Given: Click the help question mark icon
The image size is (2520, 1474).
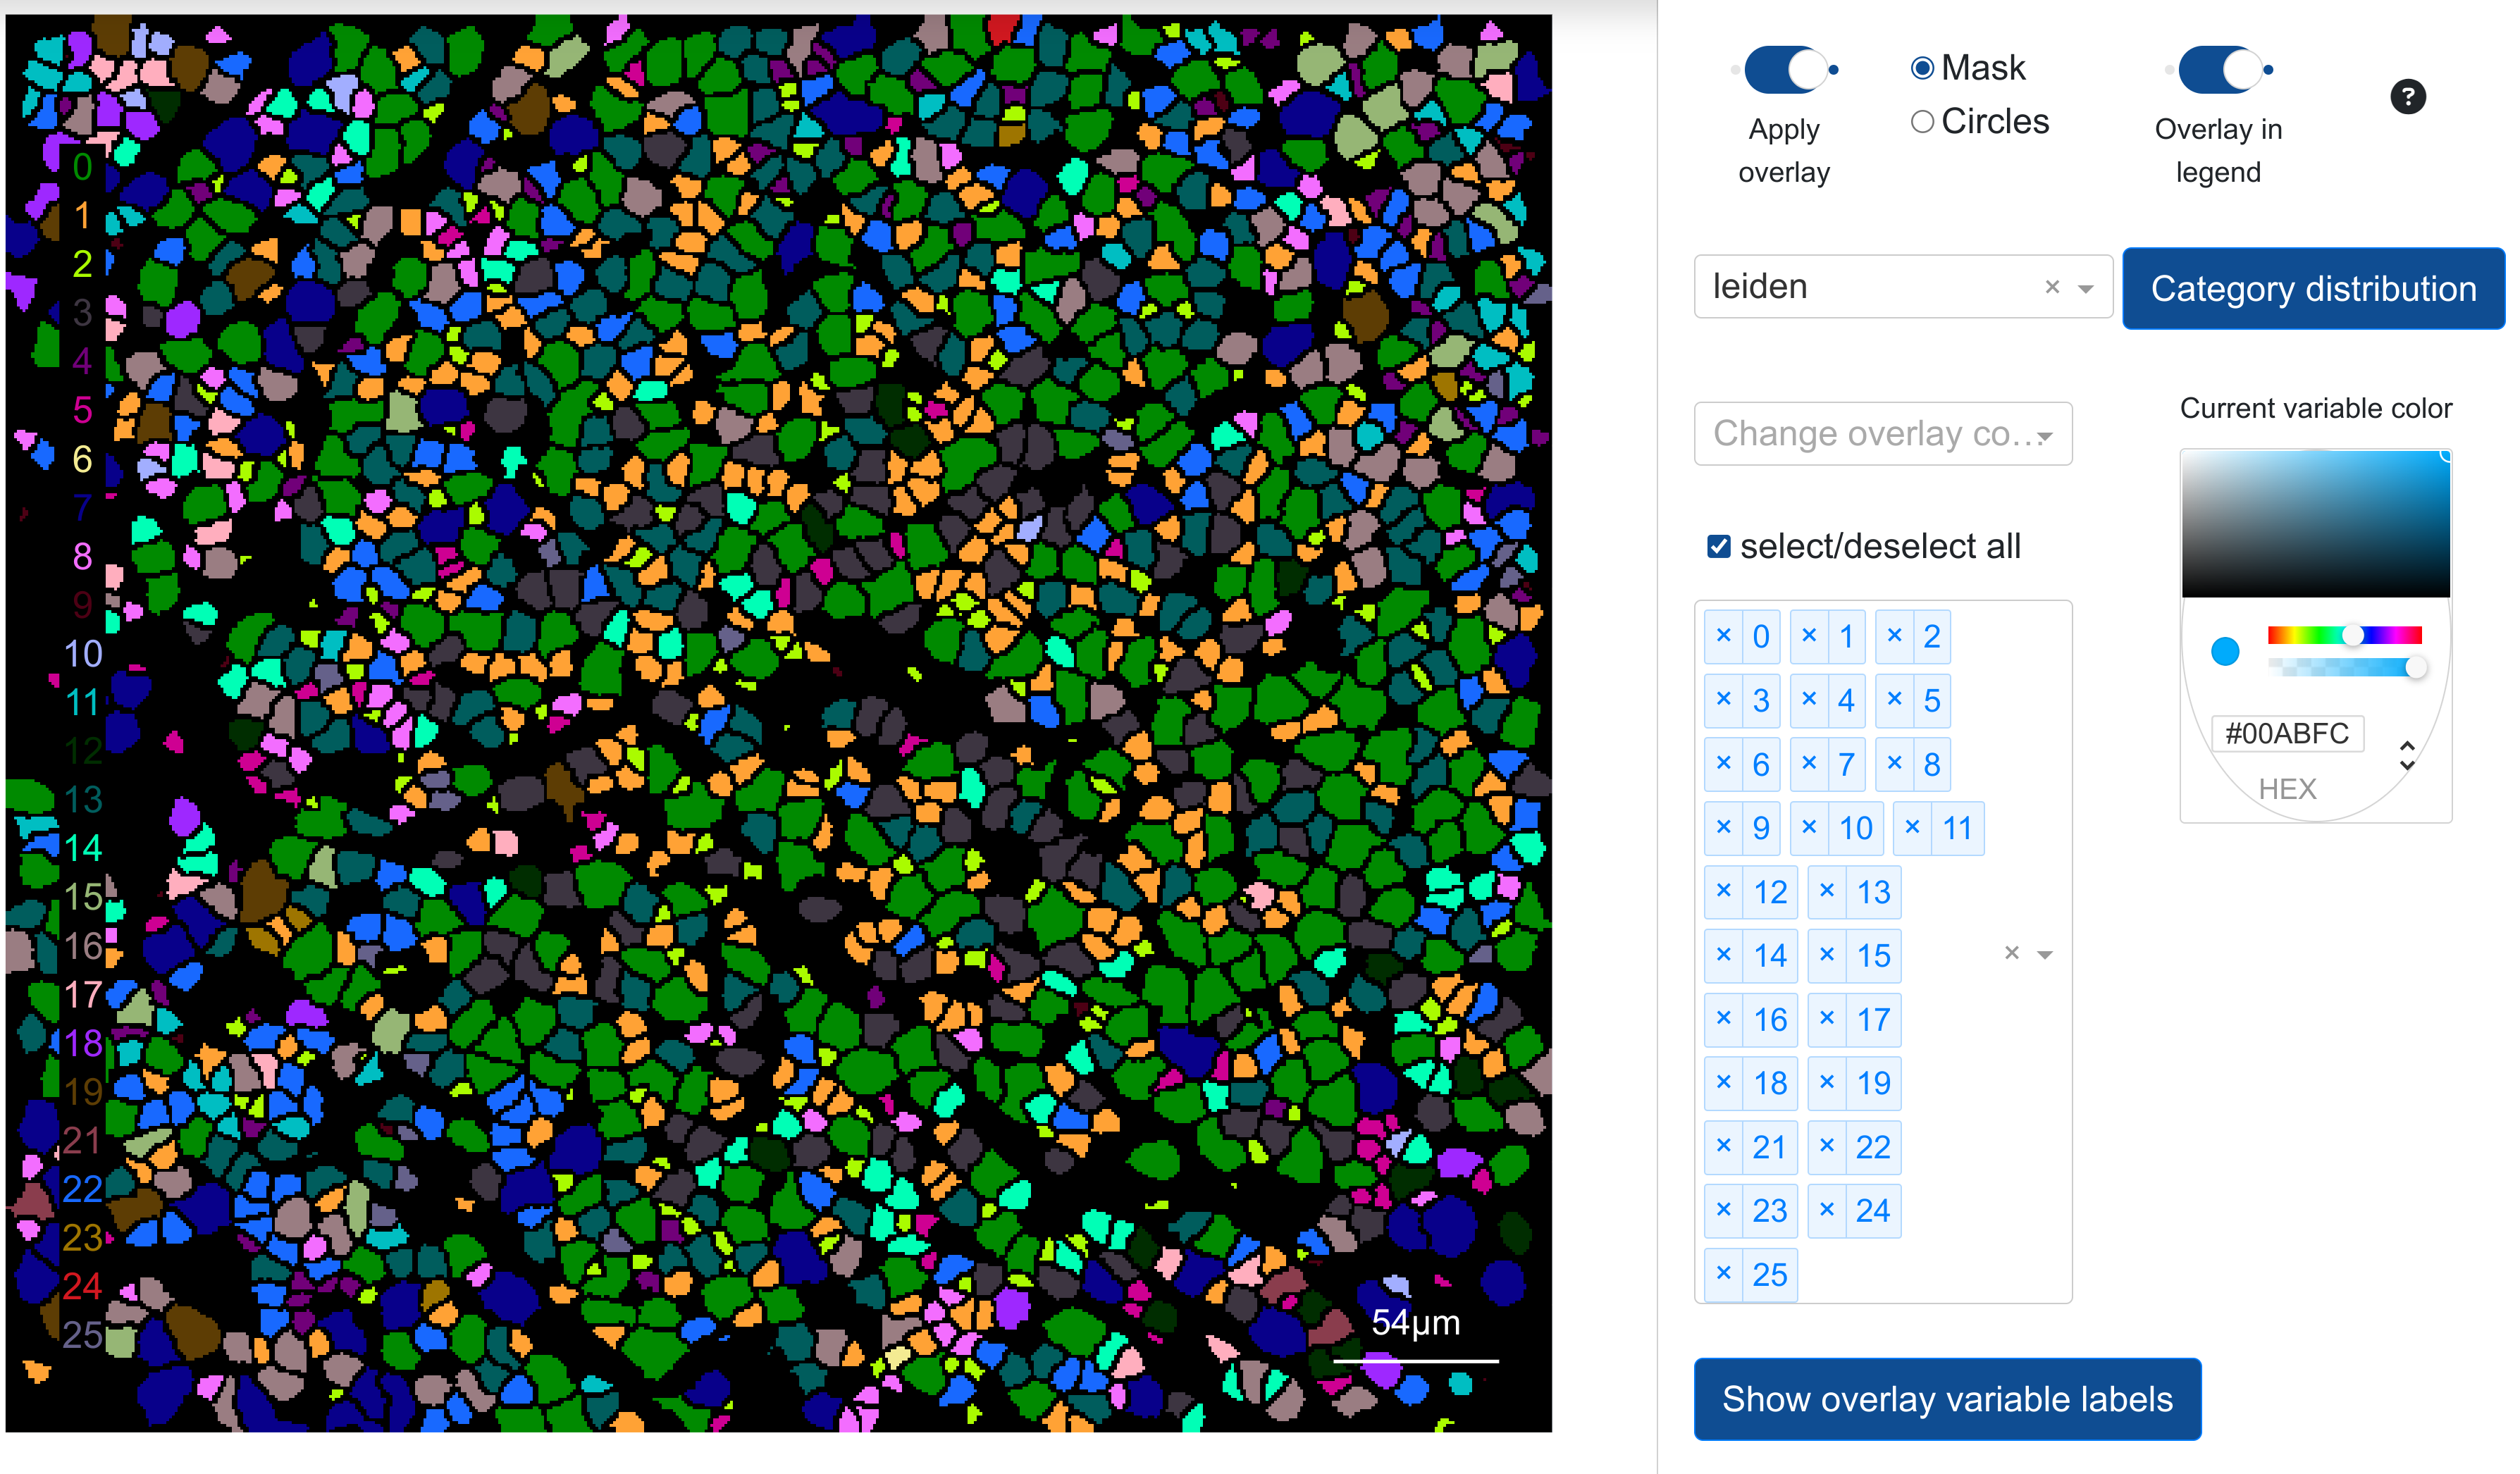Looking at the screenshot, I should pos(2407,97).
